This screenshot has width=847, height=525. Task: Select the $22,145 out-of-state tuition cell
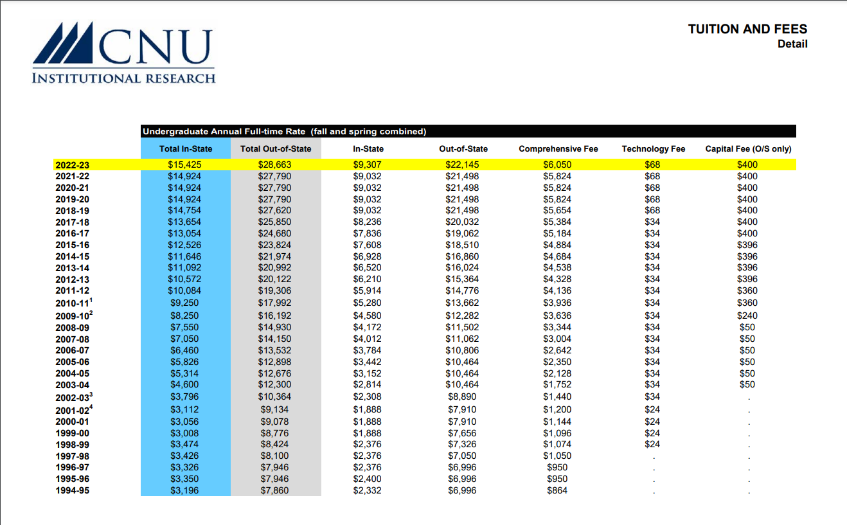point(462,165)
